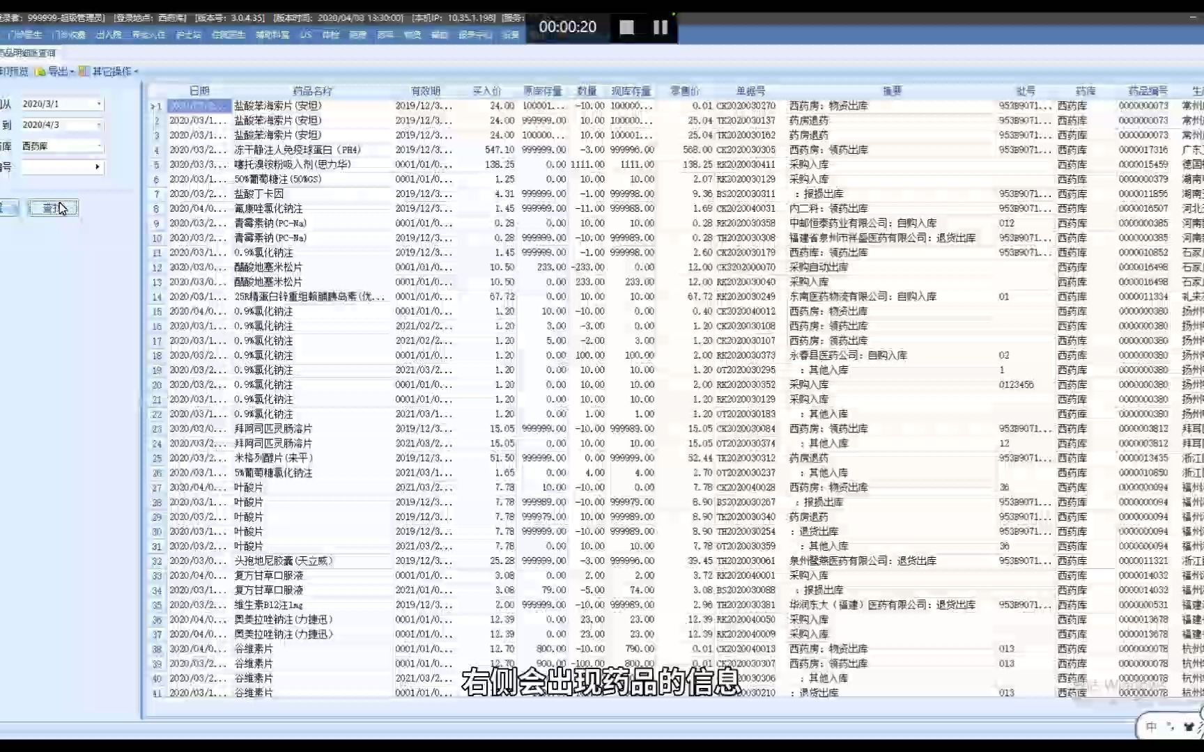Switch input method to English via 中 icon
The height and width of the screenshot is (752, 1204).
tap(1152, 726)
